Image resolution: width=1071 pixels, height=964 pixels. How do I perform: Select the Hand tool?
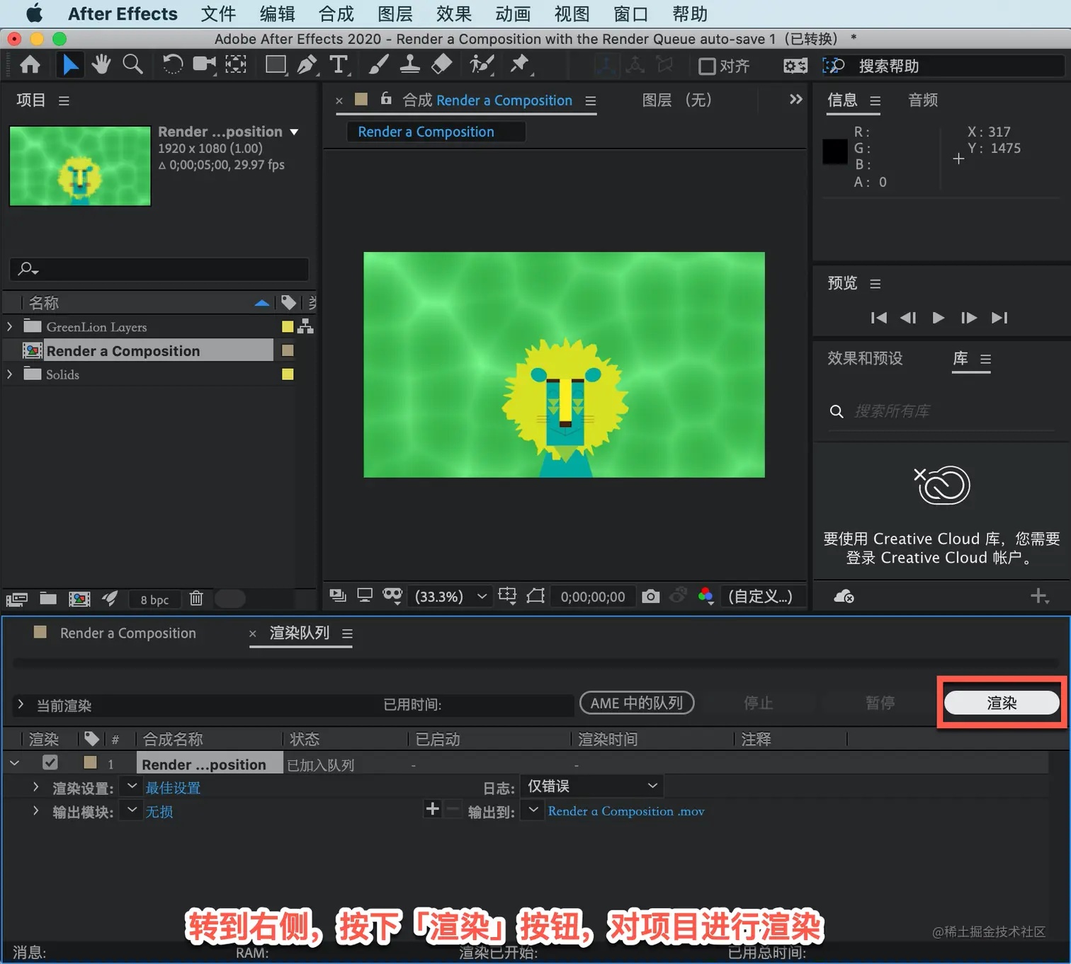(x=101, y=65)
